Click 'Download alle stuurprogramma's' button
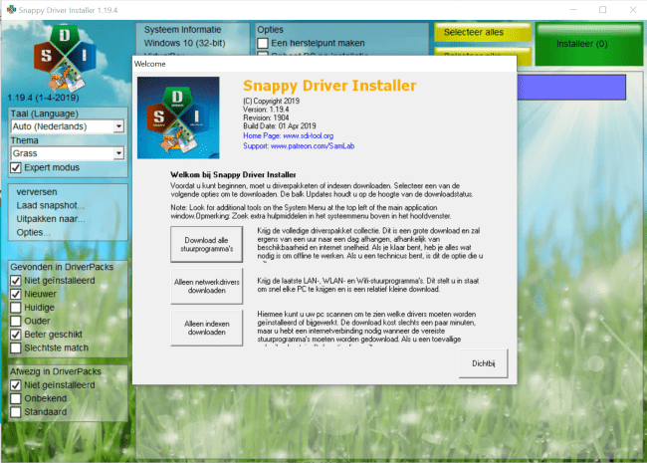 [207, 244]
